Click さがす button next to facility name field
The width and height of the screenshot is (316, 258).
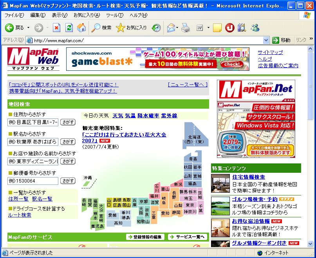[68, 161]
